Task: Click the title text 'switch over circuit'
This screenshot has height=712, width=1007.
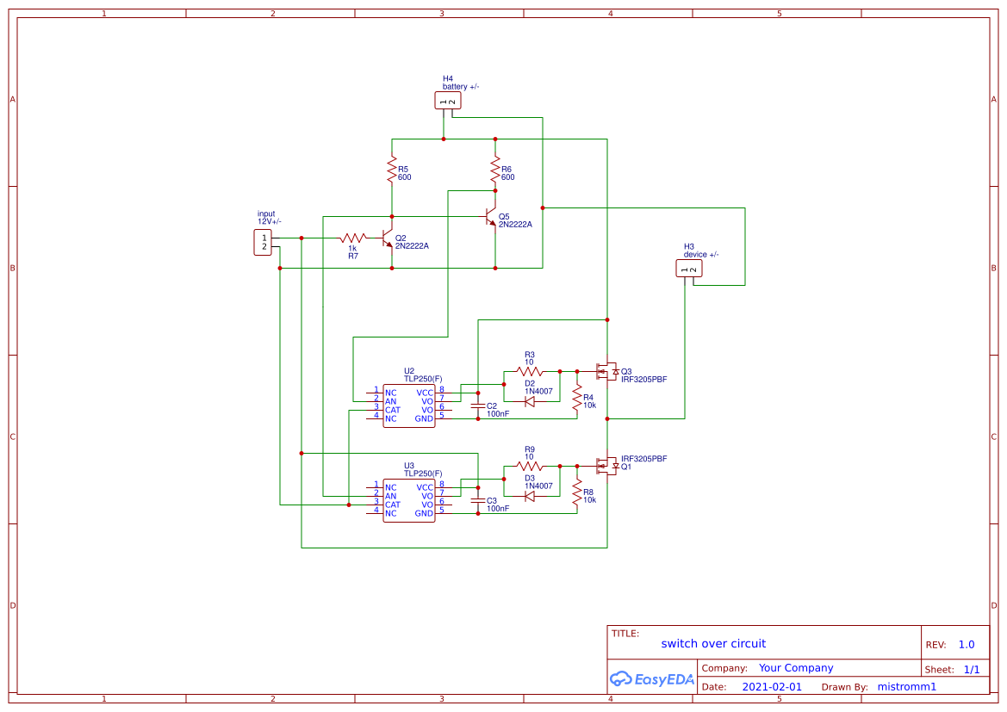Action: (713, 643)
